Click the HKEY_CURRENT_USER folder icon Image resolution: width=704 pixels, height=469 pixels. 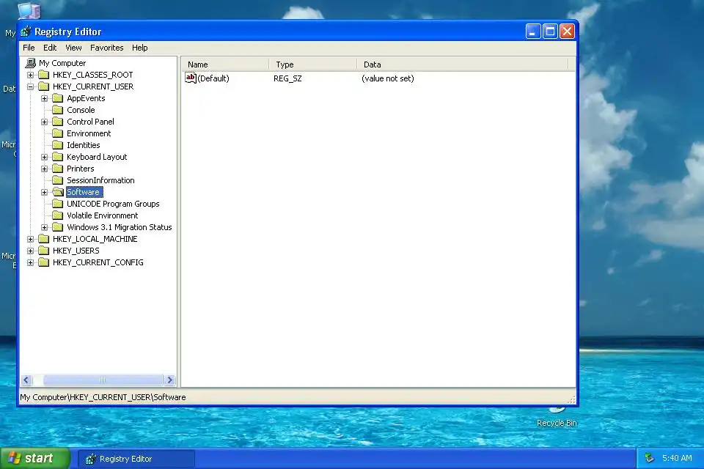coord(43,86)
